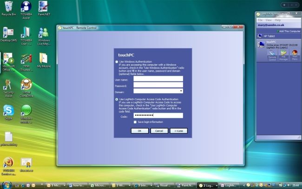The width and height of the screenshot is (302, 189).
Task: Click OK button in touchPC login
Action: 140,131
